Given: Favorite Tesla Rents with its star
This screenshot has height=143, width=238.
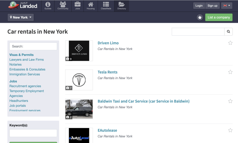Looking at the screenshot, I should pyautogui.click(x=230, y=72).
